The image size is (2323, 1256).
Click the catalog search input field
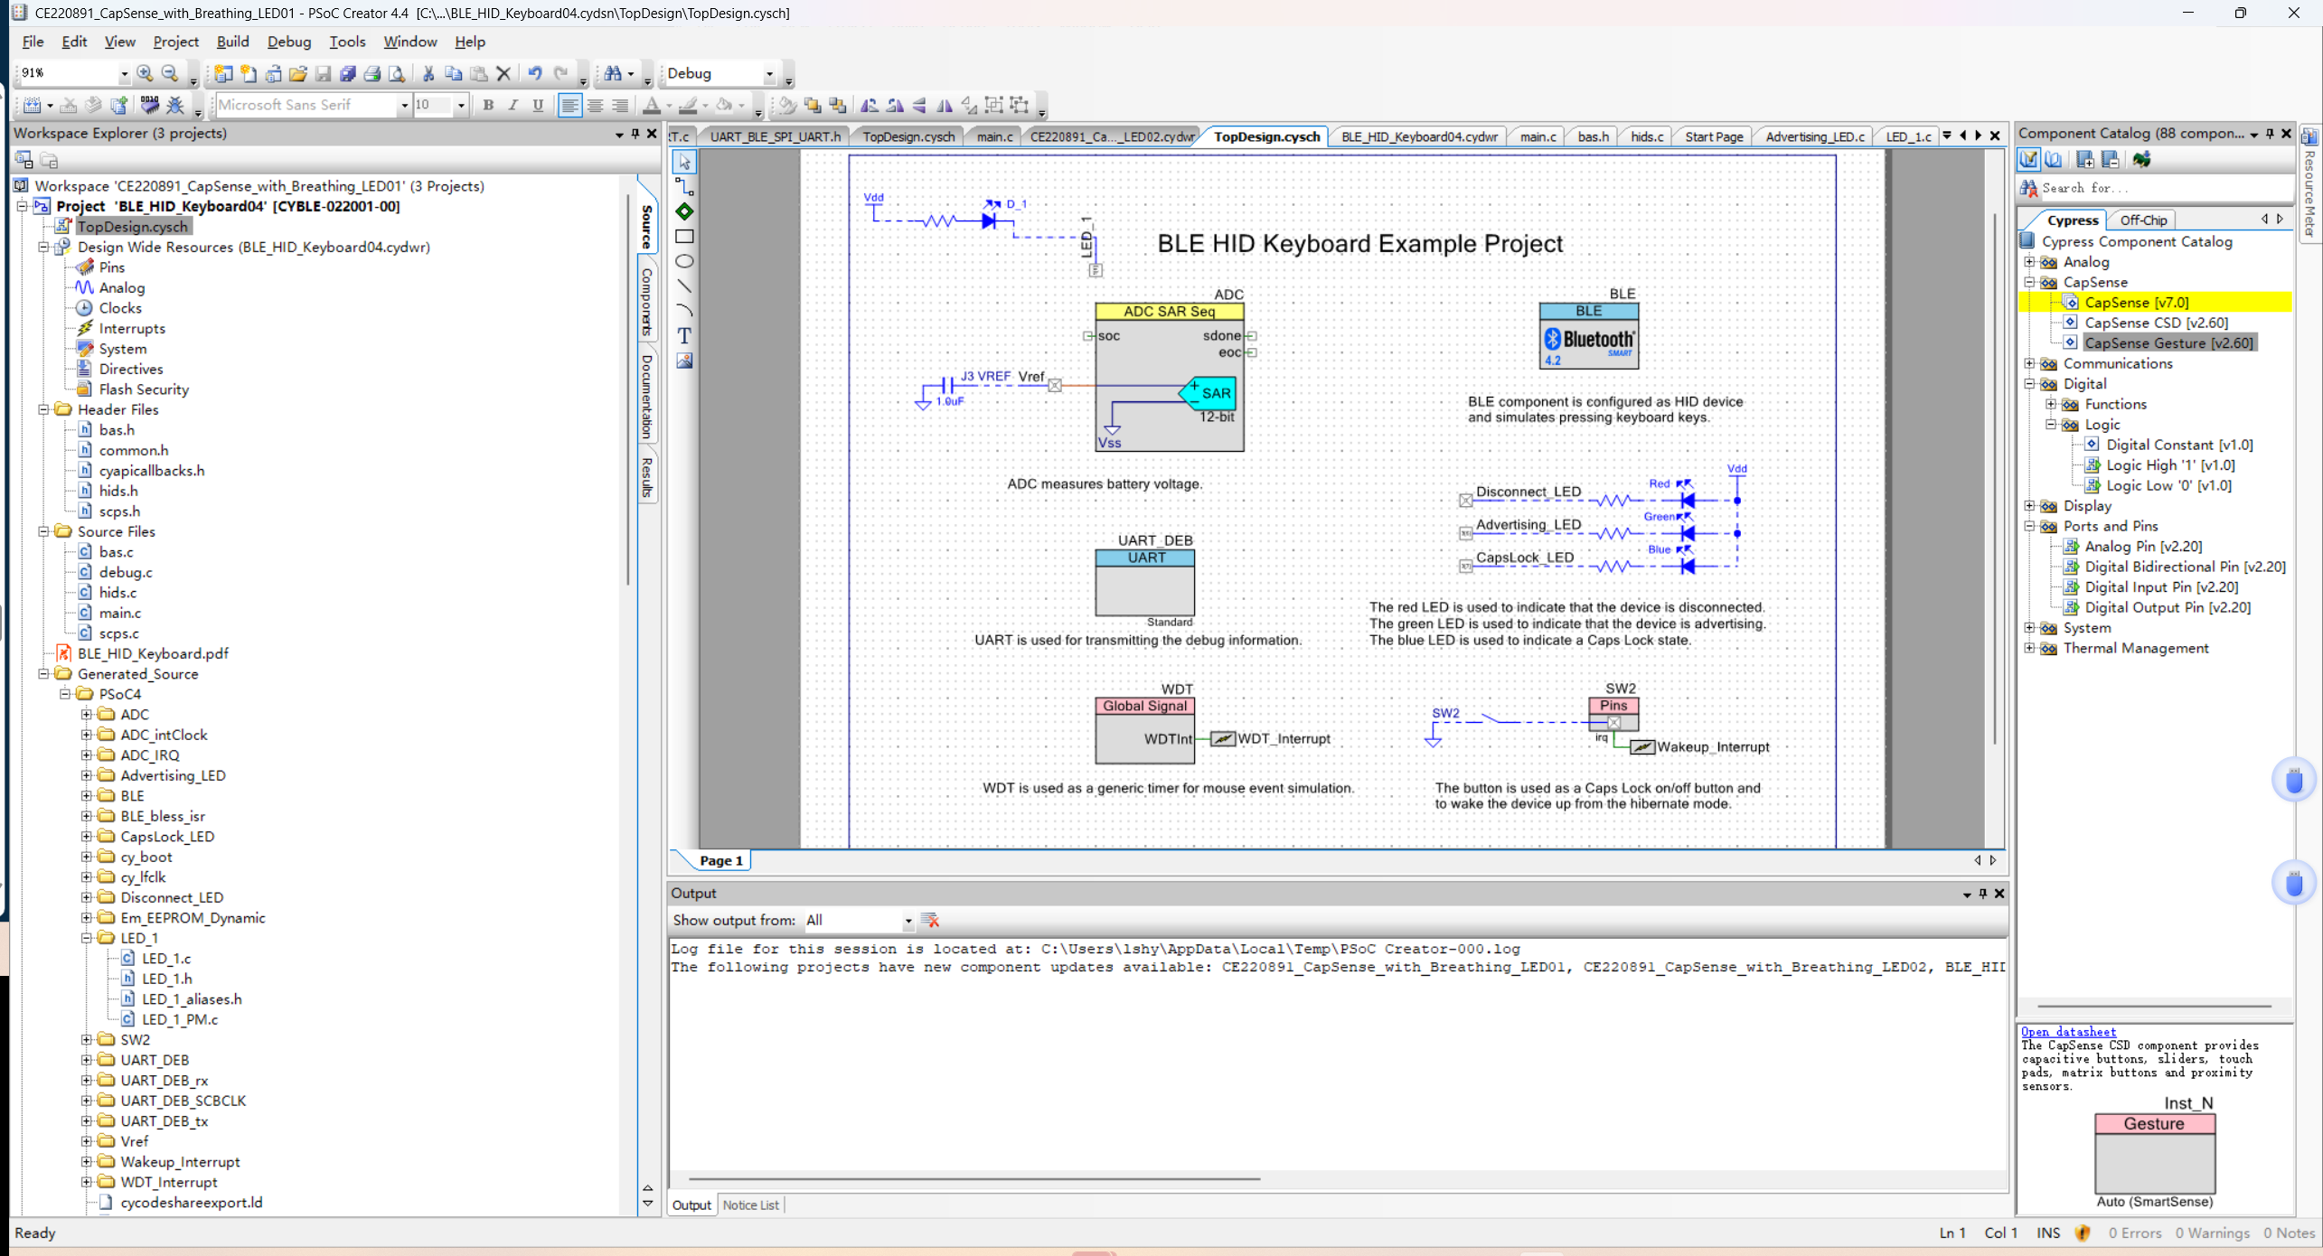coord(2166,188)
